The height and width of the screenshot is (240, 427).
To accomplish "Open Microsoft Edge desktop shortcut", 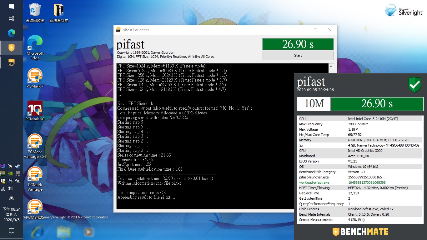I will click(x=35, y=47).
